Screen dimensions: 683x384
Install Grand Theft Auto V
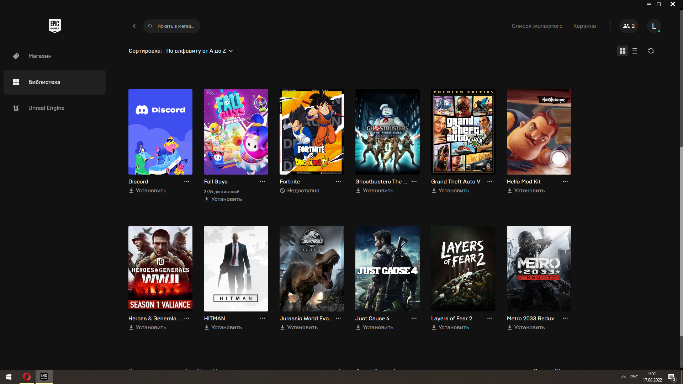pyautogui.click(x=450, y=191)
